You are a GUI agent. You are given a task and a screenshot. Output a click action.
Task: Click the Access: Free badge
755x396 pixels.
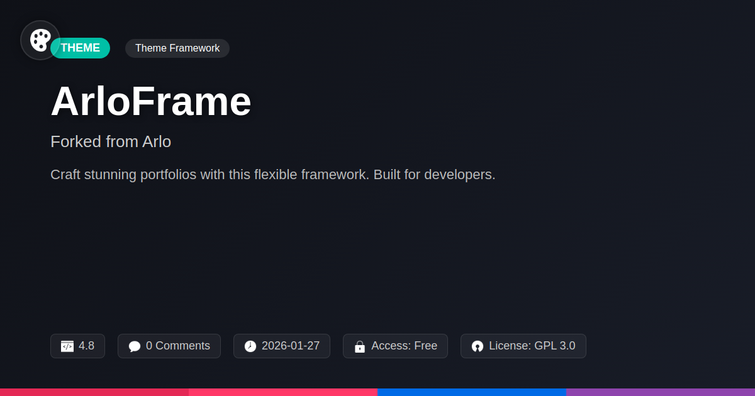395,346
